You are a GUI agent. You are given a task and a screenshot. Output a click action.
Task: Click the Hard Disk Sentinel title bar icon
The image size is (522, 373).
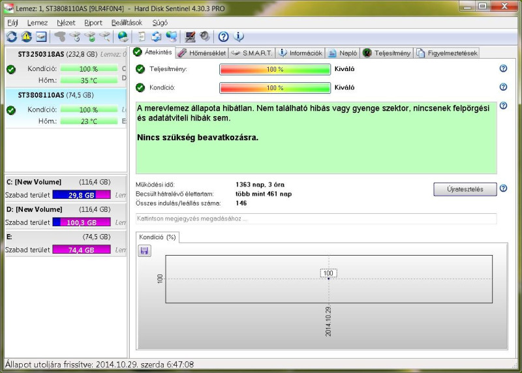(x=8, y=8)
